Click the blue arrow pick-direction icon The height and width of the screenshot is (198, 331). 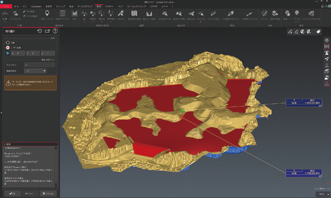(8, 53)
